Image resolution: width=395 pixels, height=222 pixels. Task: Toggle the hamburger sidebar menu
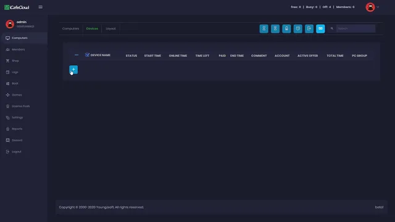41,7
